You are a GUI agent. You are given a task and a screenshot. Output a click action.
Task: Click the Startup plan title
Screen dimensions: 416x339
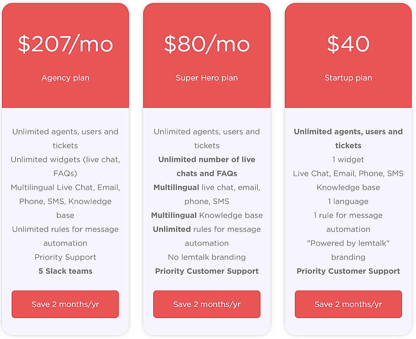[x=348, y=78]
